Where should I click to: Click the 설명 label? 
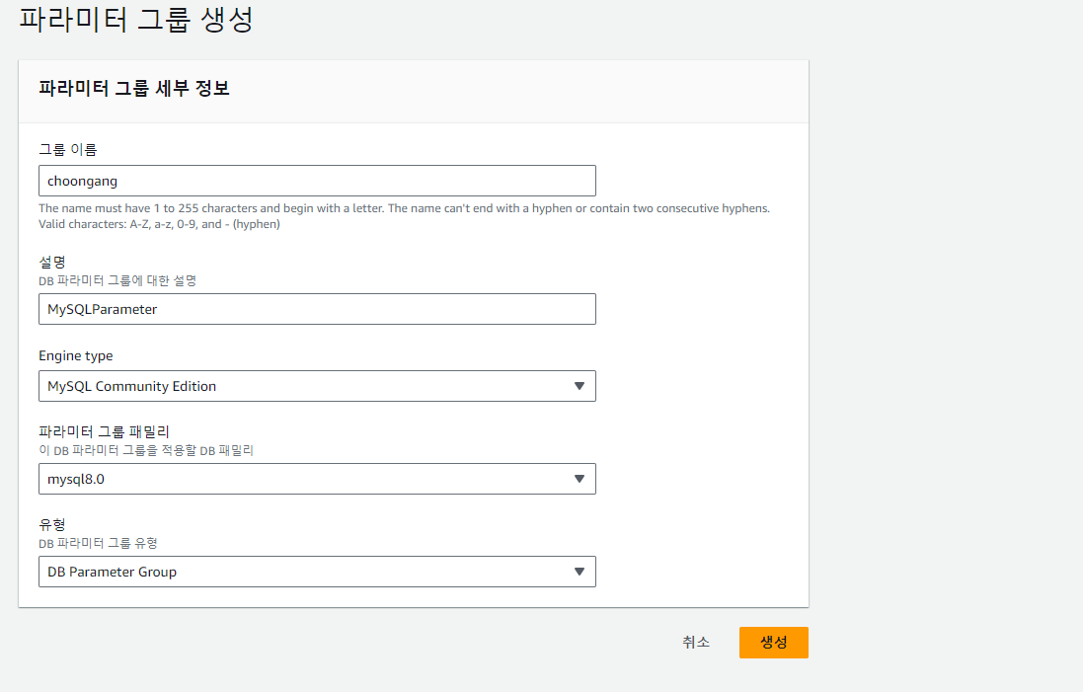pyautogui.click(x=51, y=262)
